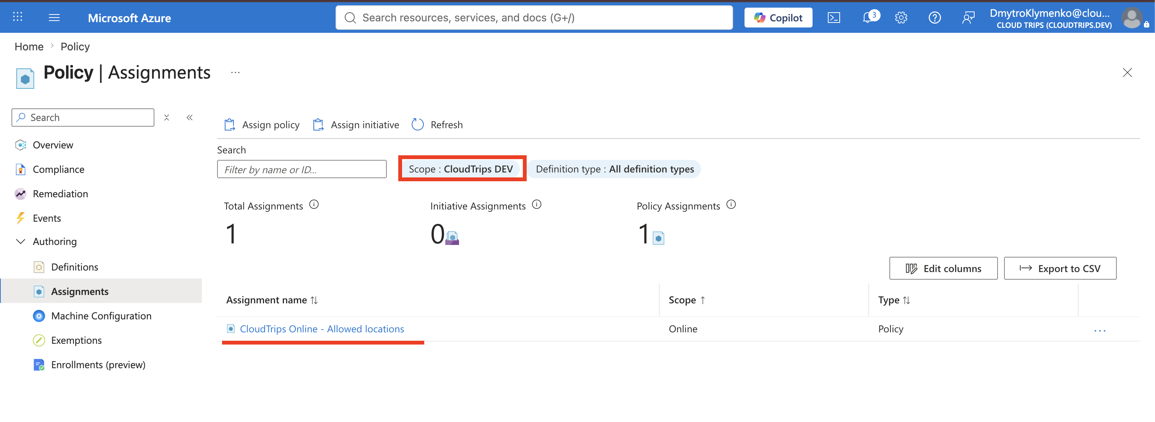Launch Copilot from top bar
Screen dimensions: 1155x422
point(778,18)
